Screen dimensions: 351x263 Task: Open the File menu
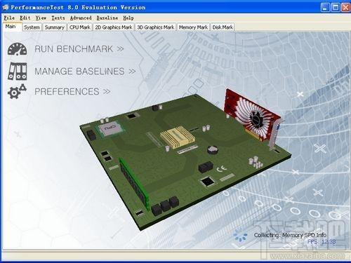click(x=9, y=18)
